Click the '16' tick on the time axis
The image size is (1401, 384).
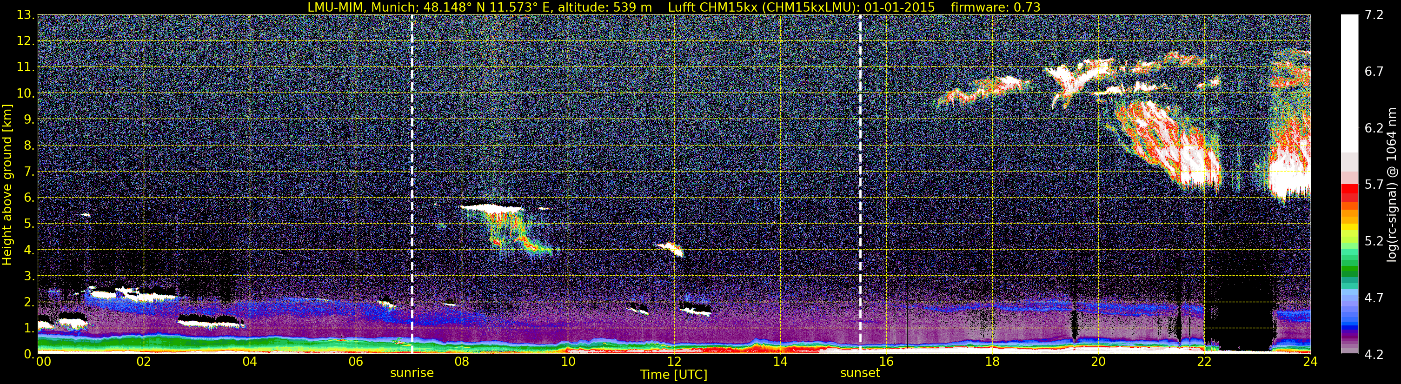tap(886, 362)
